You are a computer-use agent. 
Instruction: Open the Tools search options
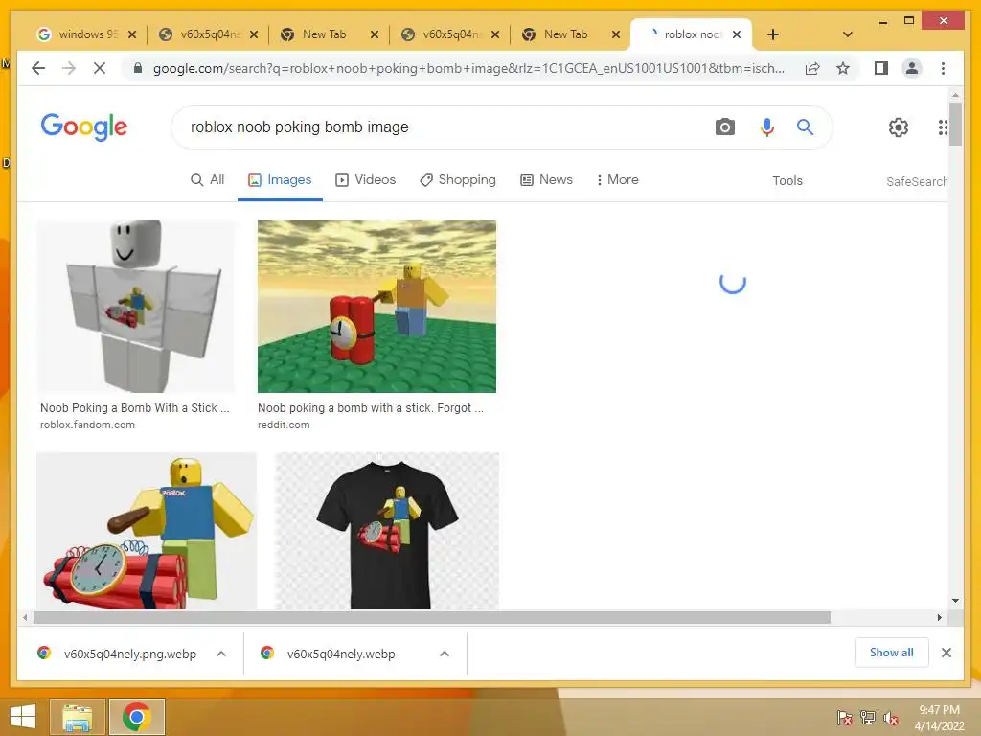pos(787,180)
